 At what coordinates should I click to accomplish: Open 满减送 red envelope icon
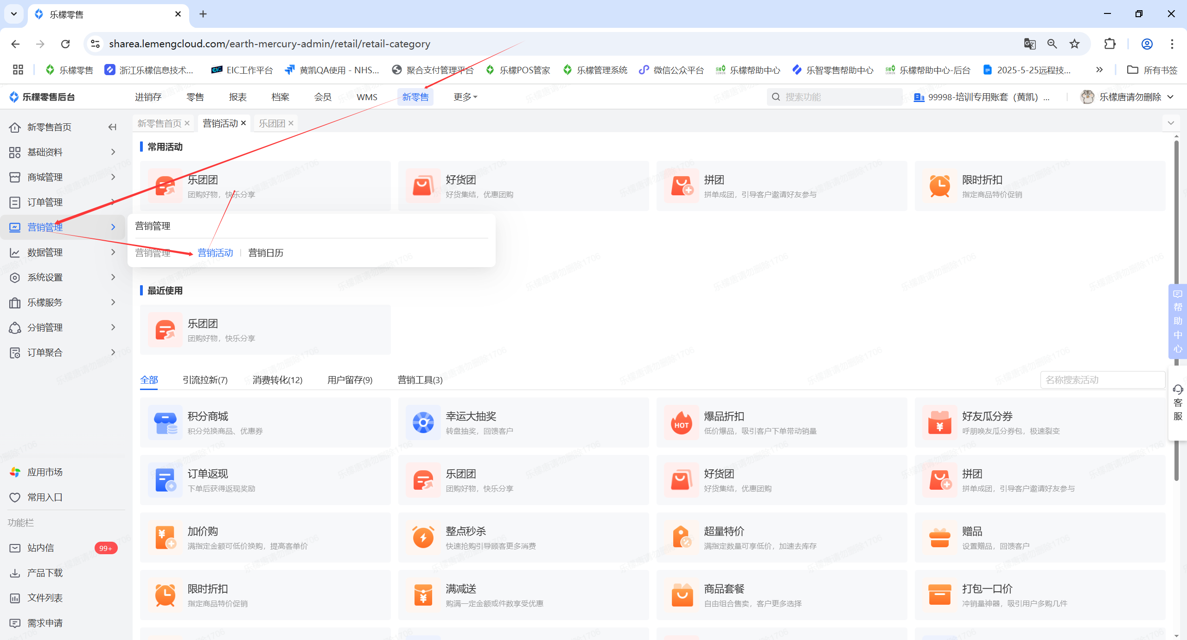click(x=423, y=595)
